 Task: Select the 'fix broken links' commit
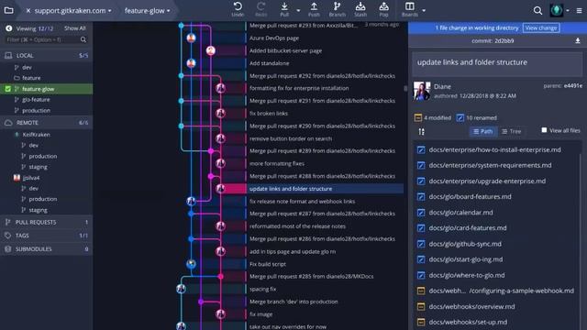click(269, 114)
